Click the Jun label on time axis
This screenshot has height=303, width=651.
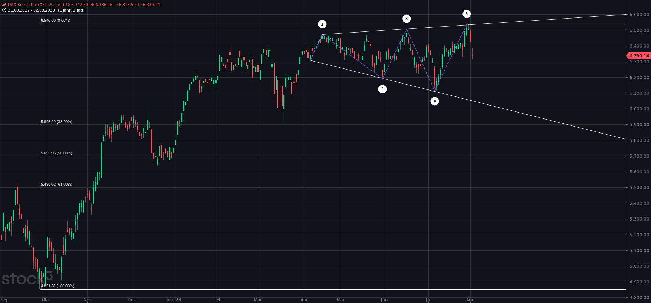click(384, 300)
